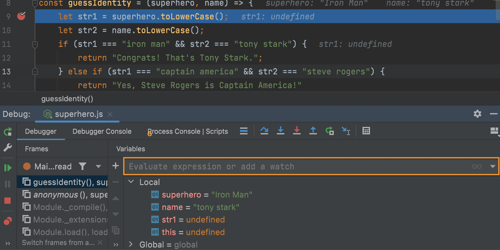500x250 pixels.
Task: Move watch up arrow icon
Action: (x=116, y=198)
